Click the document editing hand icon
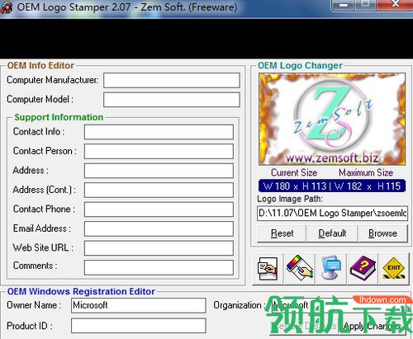 click(x=268, y=269)
